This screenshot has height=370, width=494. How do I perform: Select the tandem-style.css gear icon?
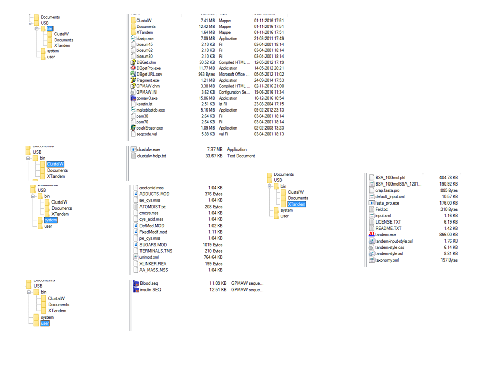pos(372,247)
